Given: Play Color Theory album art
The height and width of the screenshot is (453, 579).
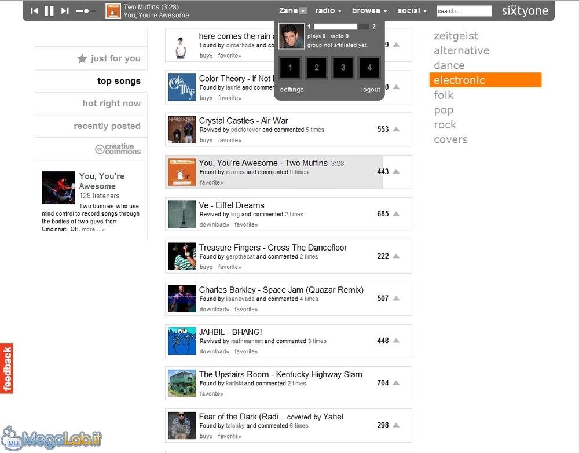Looking at the screenshot, I should pyautogui.click(x=182, y=87).
